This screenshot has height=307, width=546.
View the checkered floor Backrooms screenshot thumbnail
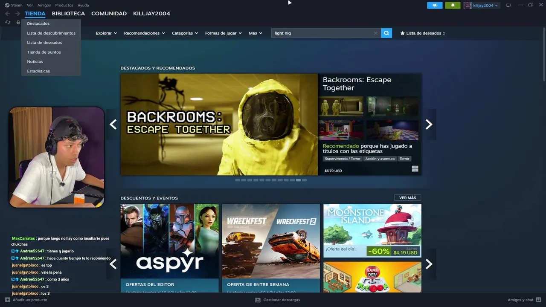392,130
